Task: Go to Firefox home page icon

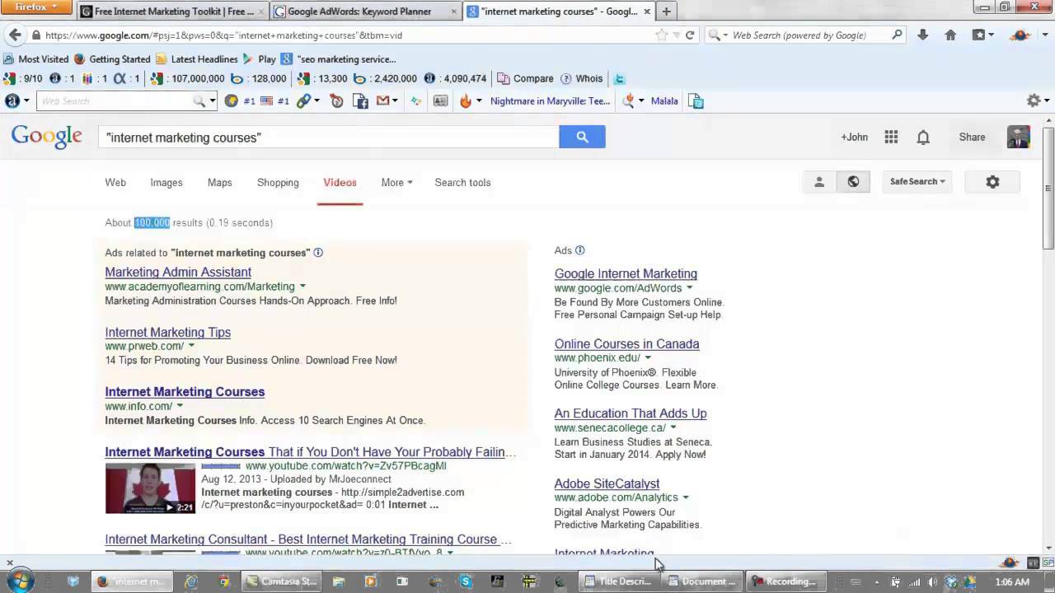Action: pos(950,35)
